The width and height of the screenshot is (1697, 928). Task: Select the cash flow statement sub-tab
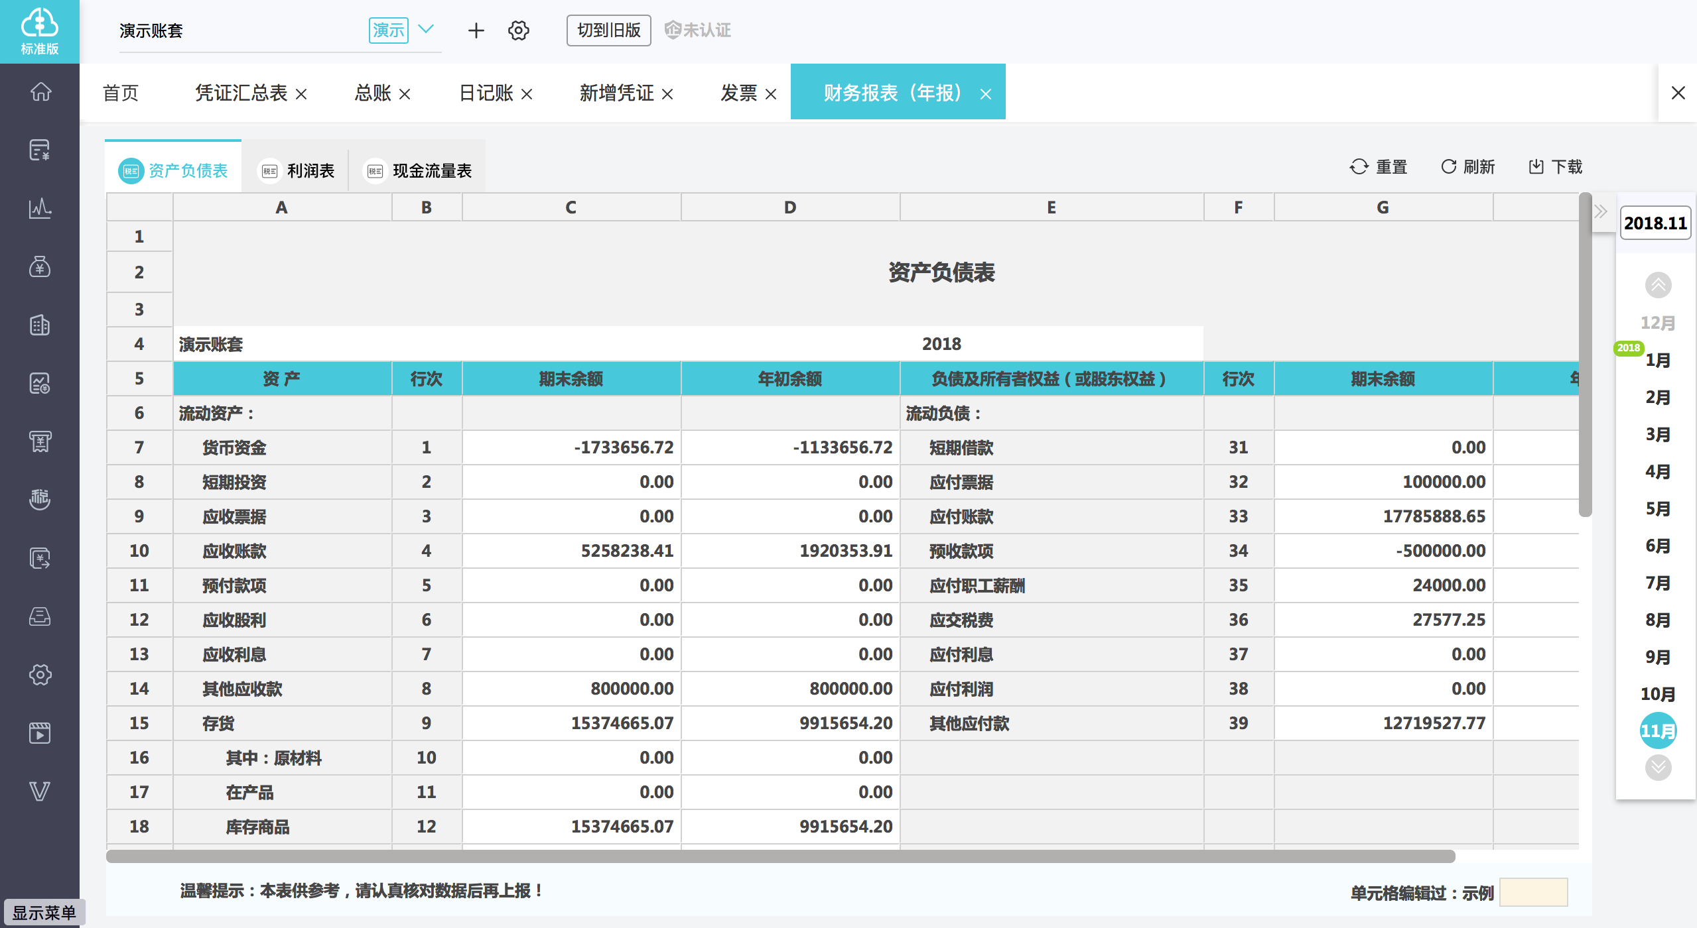[418, 170]
